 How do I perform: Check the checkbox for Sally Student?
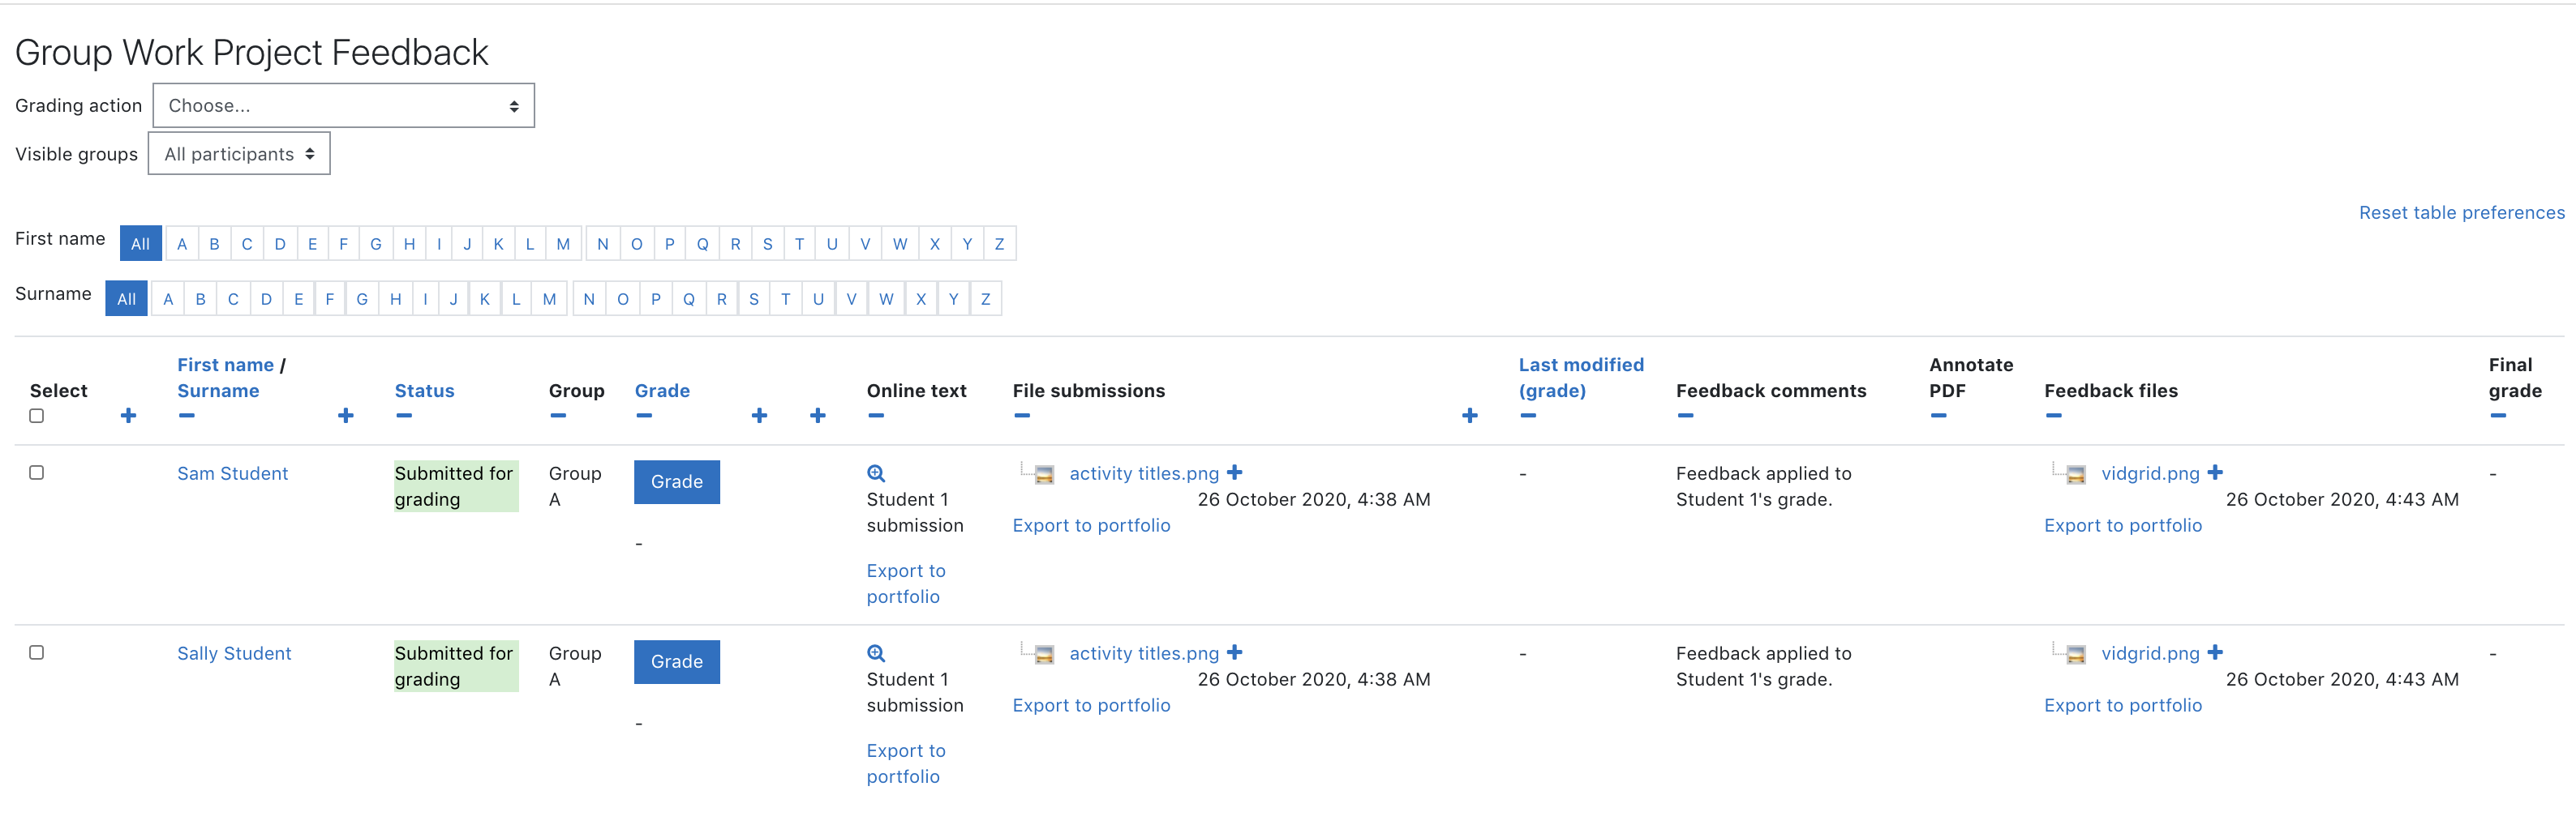coord(37,652)
